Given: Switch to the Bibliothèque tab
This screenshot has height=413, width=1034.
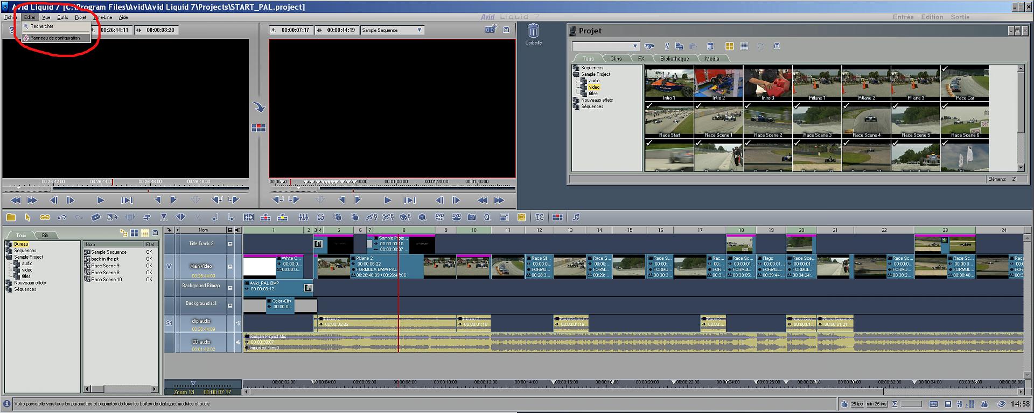Looking at the screenshot, I should pos(674,59).
